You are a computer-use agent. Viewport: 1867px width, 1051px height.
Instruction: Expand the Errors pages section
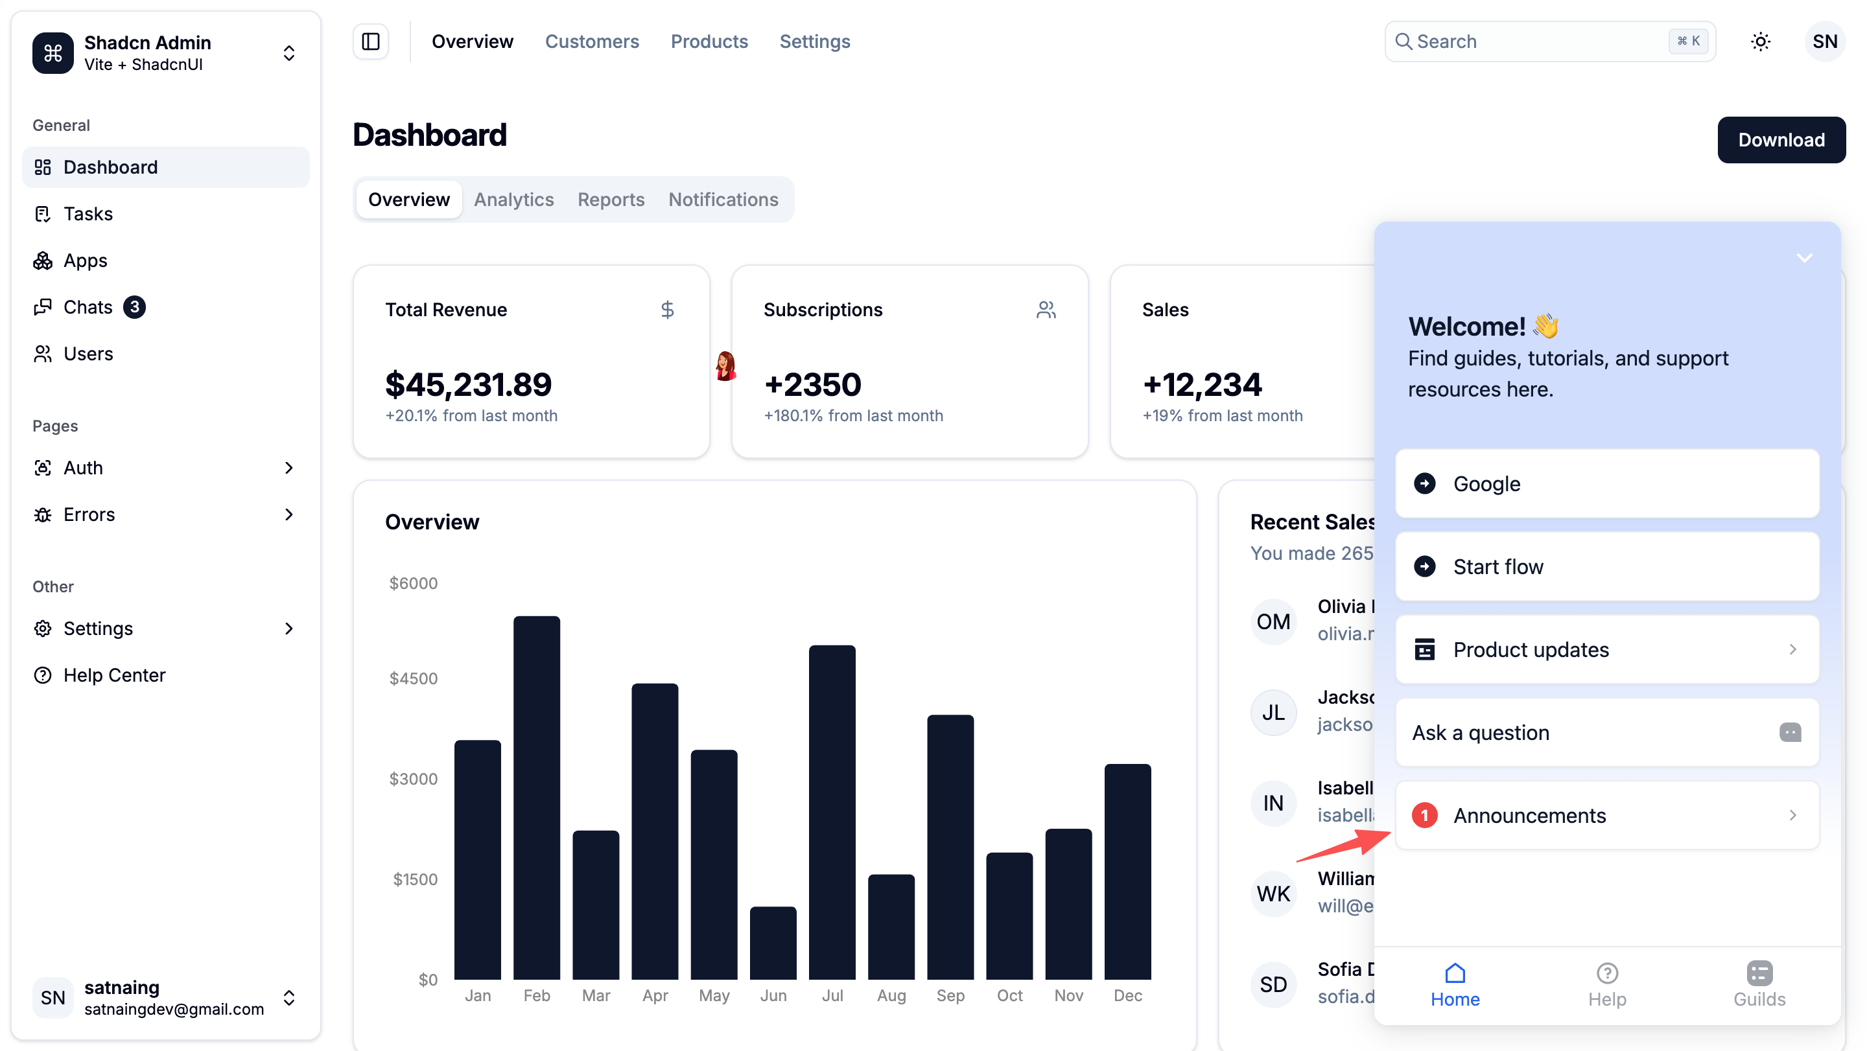click(x=166, y=514)
